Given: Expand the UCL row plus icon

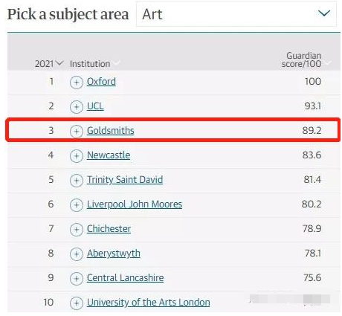Looking at the screenshot, I should pos(77,107).
